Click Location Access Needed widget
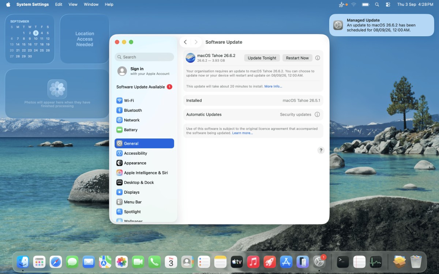 pyautogui.click(x=85, y=39)
